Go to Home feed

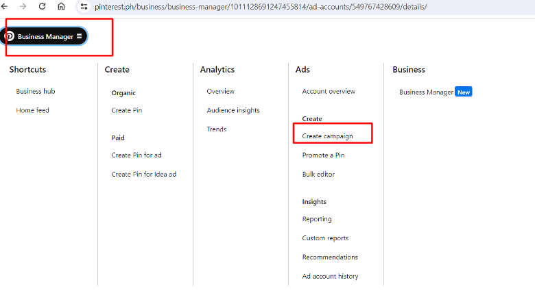(x=33, y=110)
